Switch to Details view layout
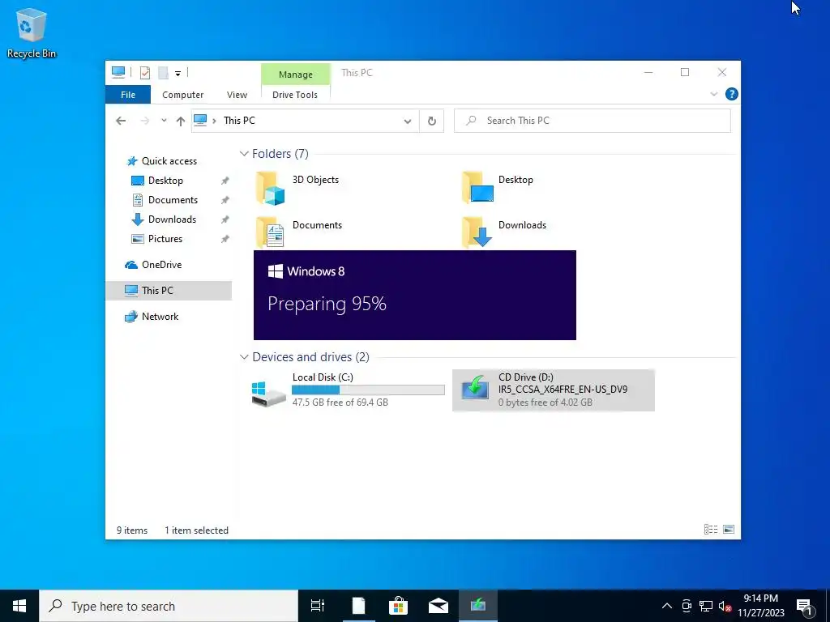 tap(710, 529)
